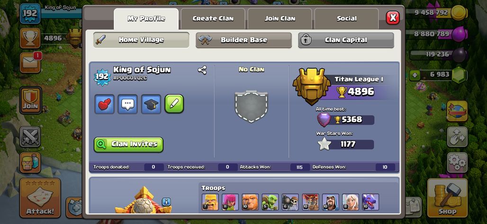The image size is (487, 224).
Task: Open the mailbox with one notification
Action: point(30,62)
